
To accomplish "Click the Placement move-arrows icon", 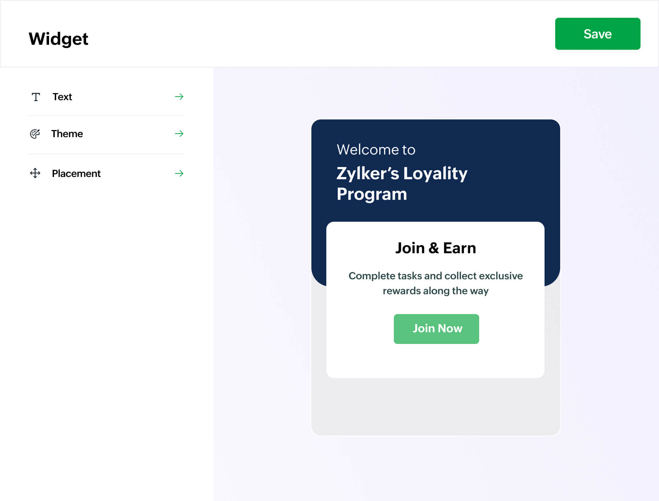I will [35, 173].
